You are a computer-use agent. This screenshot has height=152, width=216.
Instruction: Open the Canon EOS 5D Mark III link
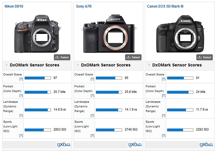pos(165,6)
